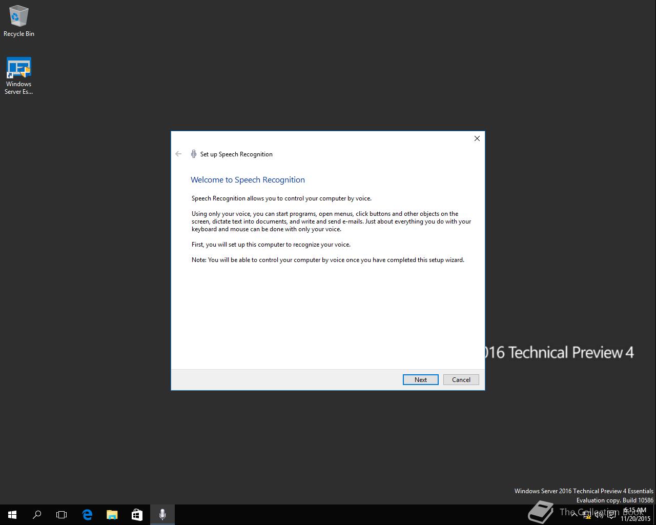Open the Store from taskbar
Viewport: 656px width, 525px height.
137,515
